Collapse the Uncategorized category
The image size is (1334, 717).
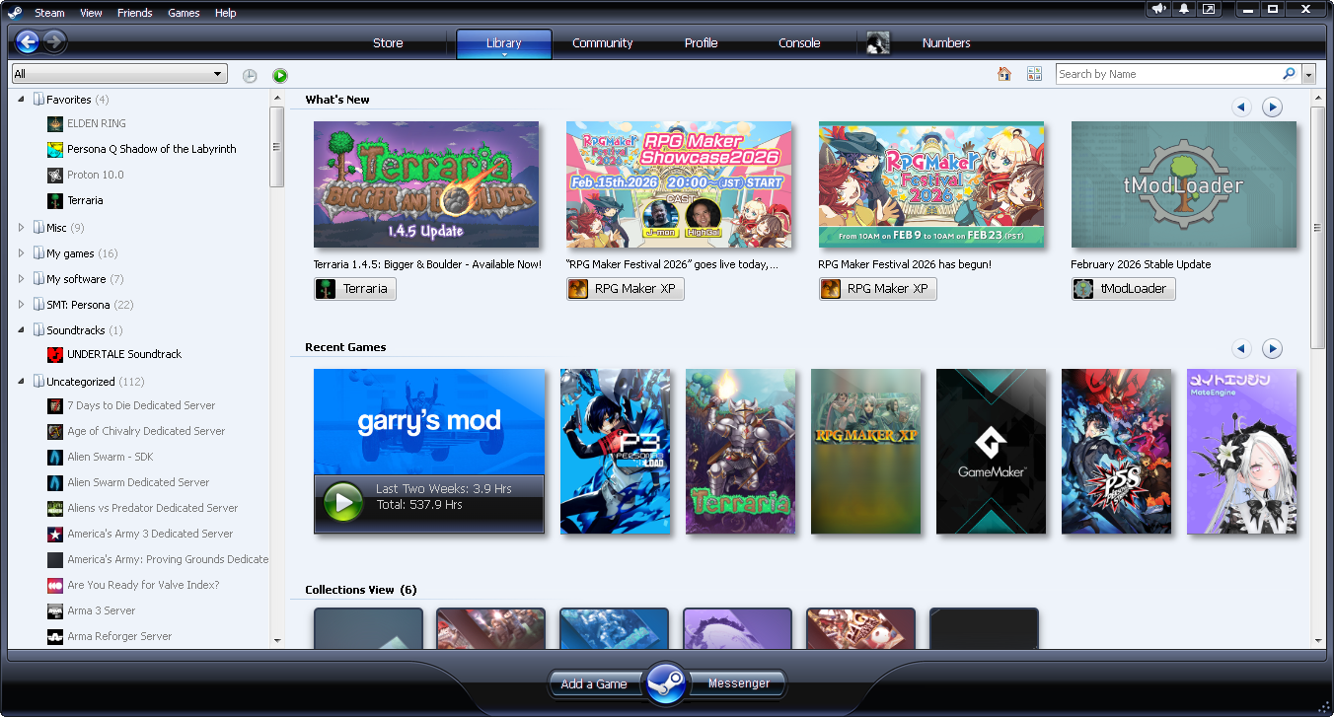point(22,382)
